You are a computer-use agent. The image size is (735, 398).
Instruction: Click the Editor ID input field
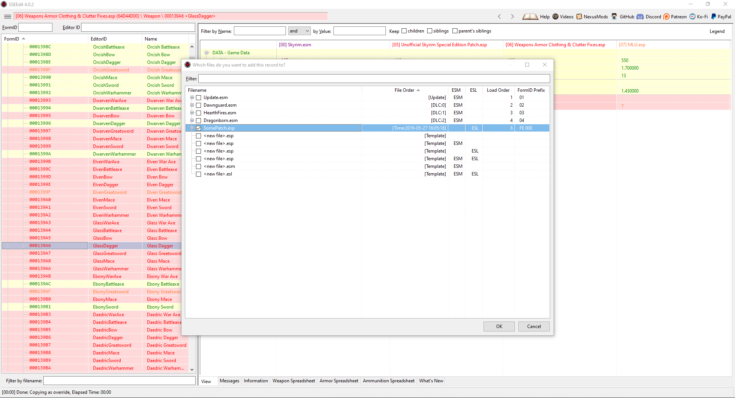coord(138,28)
